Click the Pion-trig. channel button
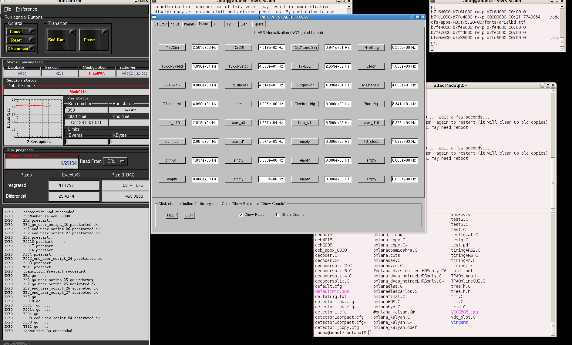 click(371, 104)
